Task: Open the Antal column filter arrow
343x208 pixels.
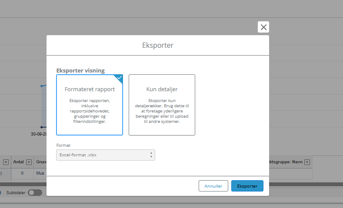Action: tap(29, 162)
